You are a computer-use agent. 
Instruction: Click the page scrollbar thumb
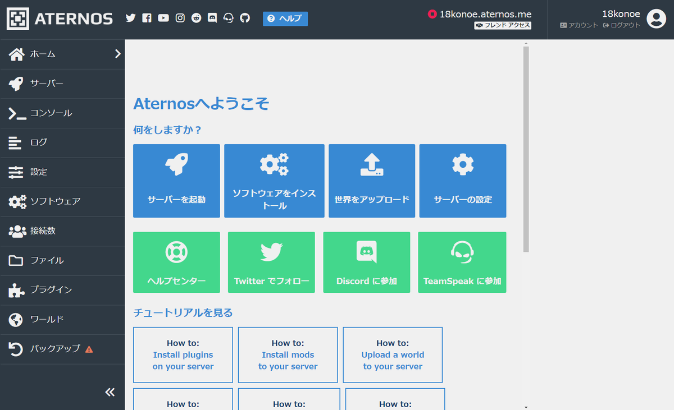tap(526, 149)
